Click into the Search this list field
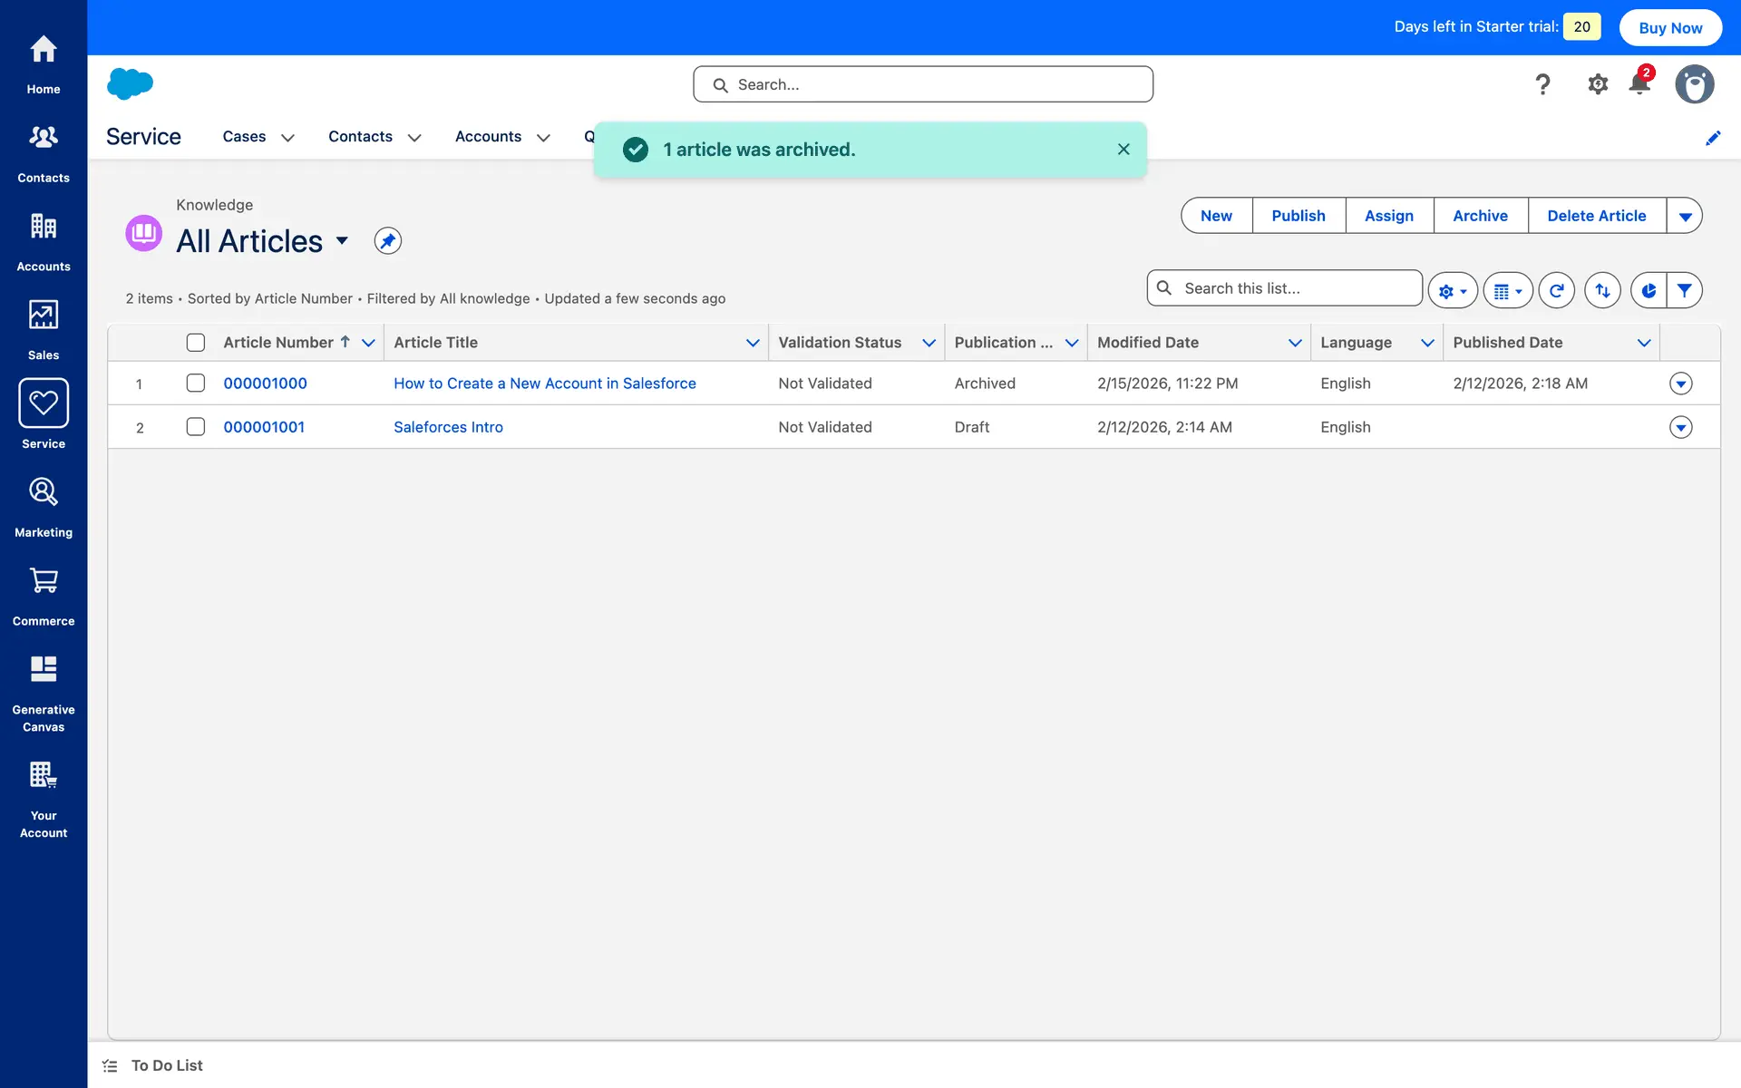 click(1297, 288)
